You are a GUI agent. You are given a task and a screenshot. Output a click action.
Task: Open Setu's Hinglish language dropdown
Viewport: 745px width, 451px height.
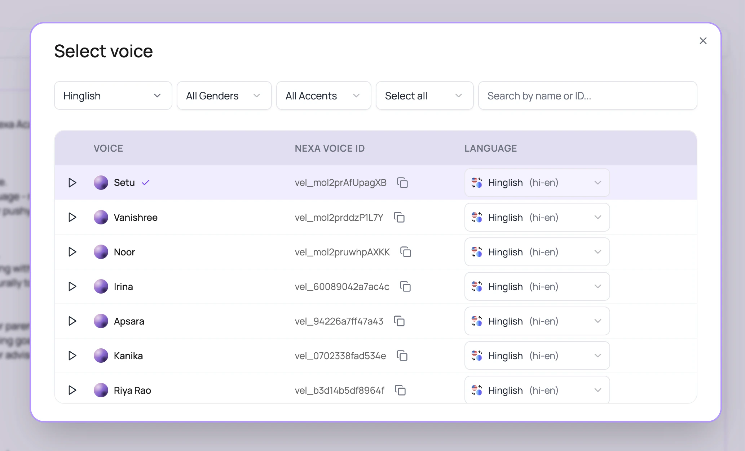[x=537, y=183]
